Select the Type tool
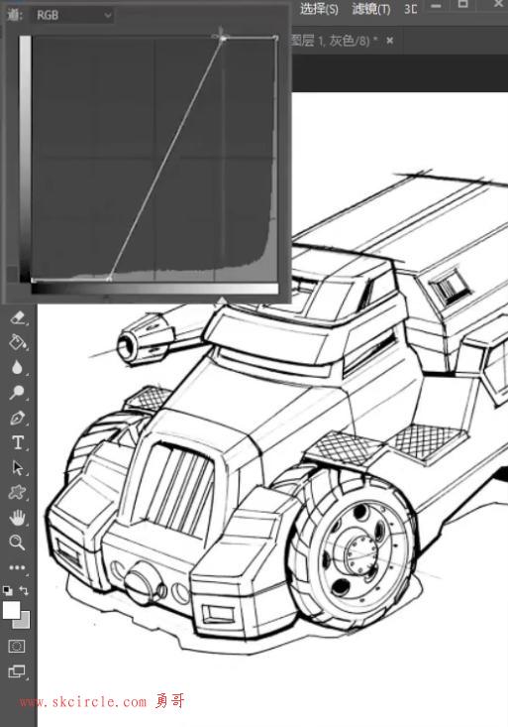 (x=18, y=442)
